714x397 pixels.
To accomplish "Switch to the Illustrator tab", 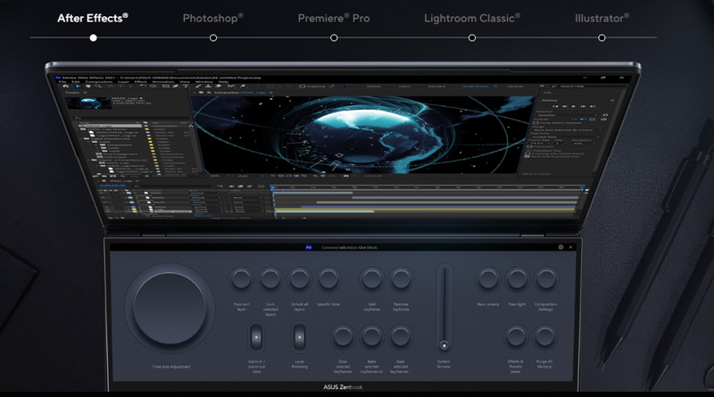I will pos(602,18).
